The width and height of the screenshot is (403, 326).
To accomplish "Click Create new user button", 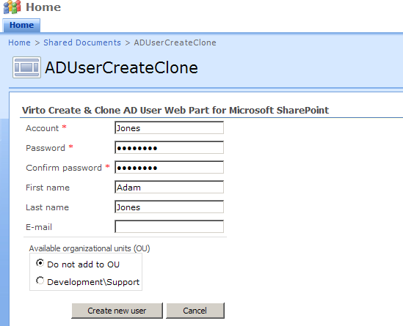I will pyautogui.click(x=117, y=311).
